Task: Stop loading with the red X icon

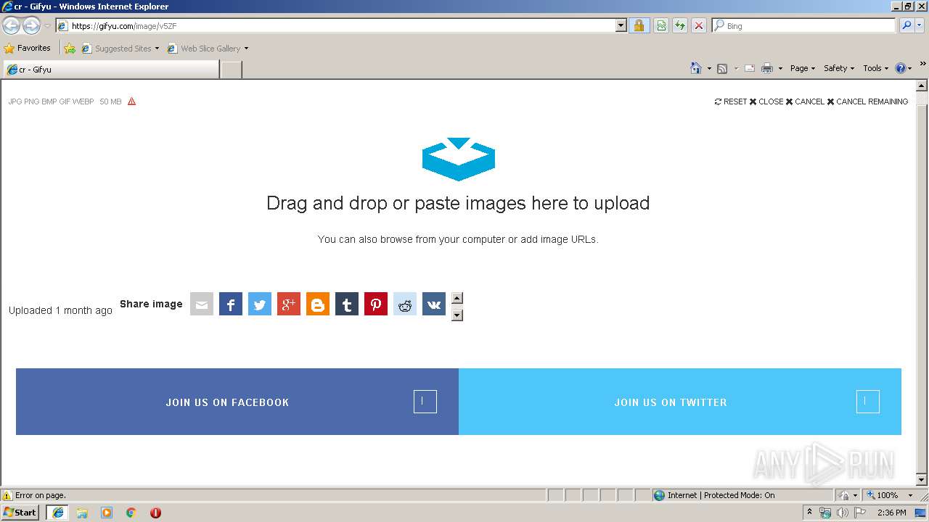Action: [x=699, y=25]
